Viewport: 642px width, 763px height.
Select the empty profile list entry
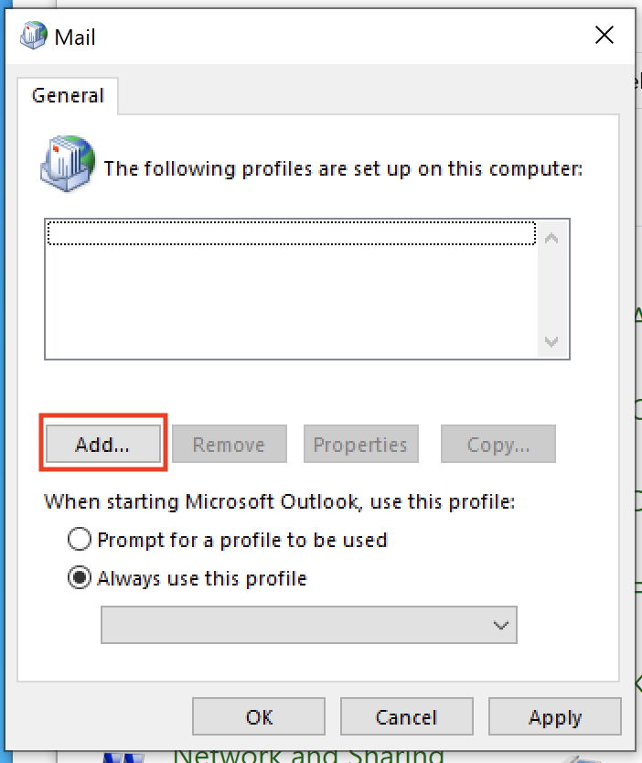[x=292, y=233]
